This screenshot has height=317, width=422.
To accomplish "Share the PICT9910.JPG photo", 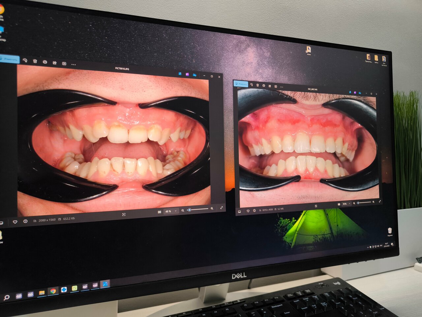I will (x=55, y=63).
